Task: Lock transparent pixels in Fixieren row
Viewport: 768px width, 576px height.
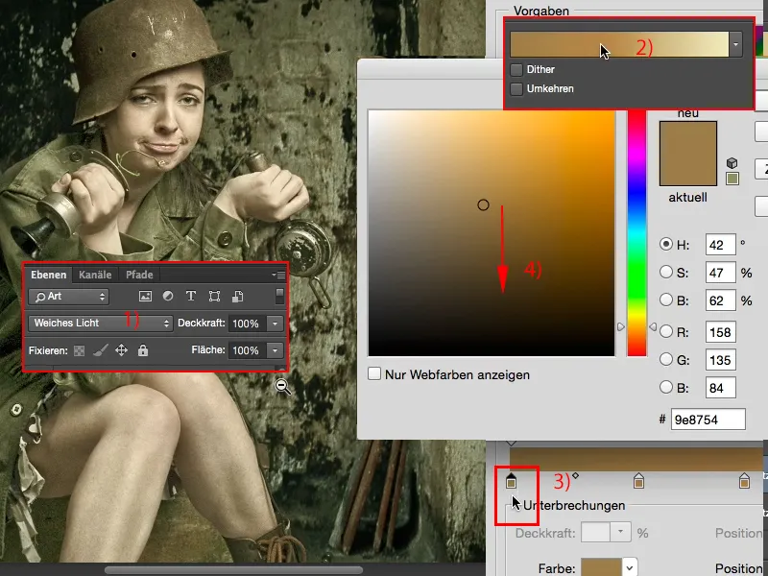Action: (79, 350)
